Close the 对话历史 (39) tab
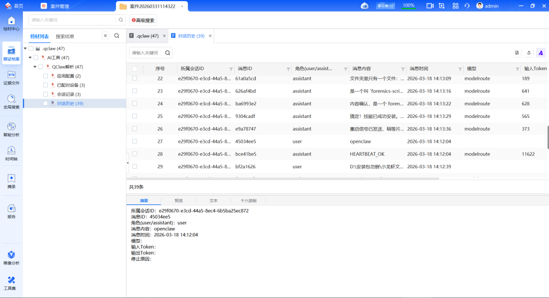The height and width of the screenshot is (298, 549). [210, 36]
